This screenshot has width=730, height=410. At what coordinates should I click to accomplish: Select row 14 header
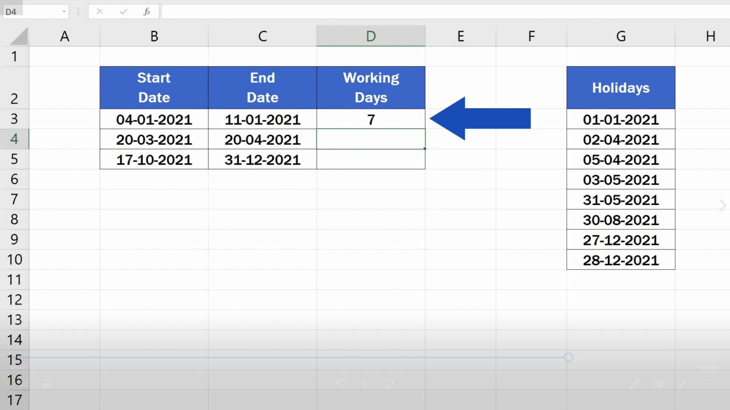point(14,340)
